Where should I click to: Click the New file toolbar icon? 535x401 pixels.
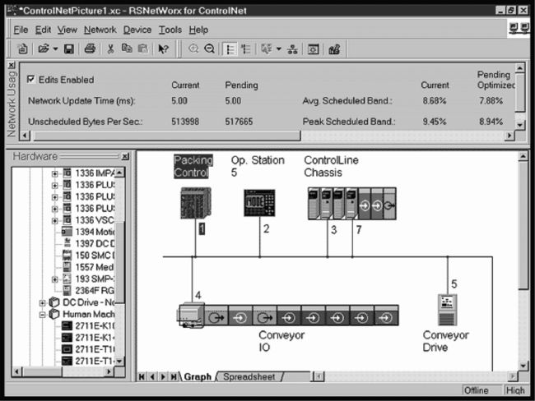point(22,48)
